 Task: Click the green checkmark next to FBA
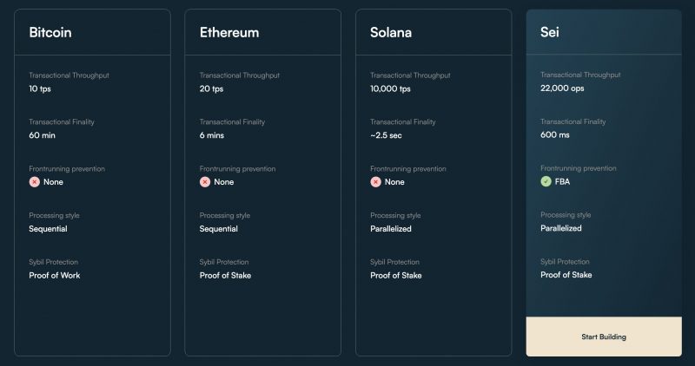coord(546,181)
